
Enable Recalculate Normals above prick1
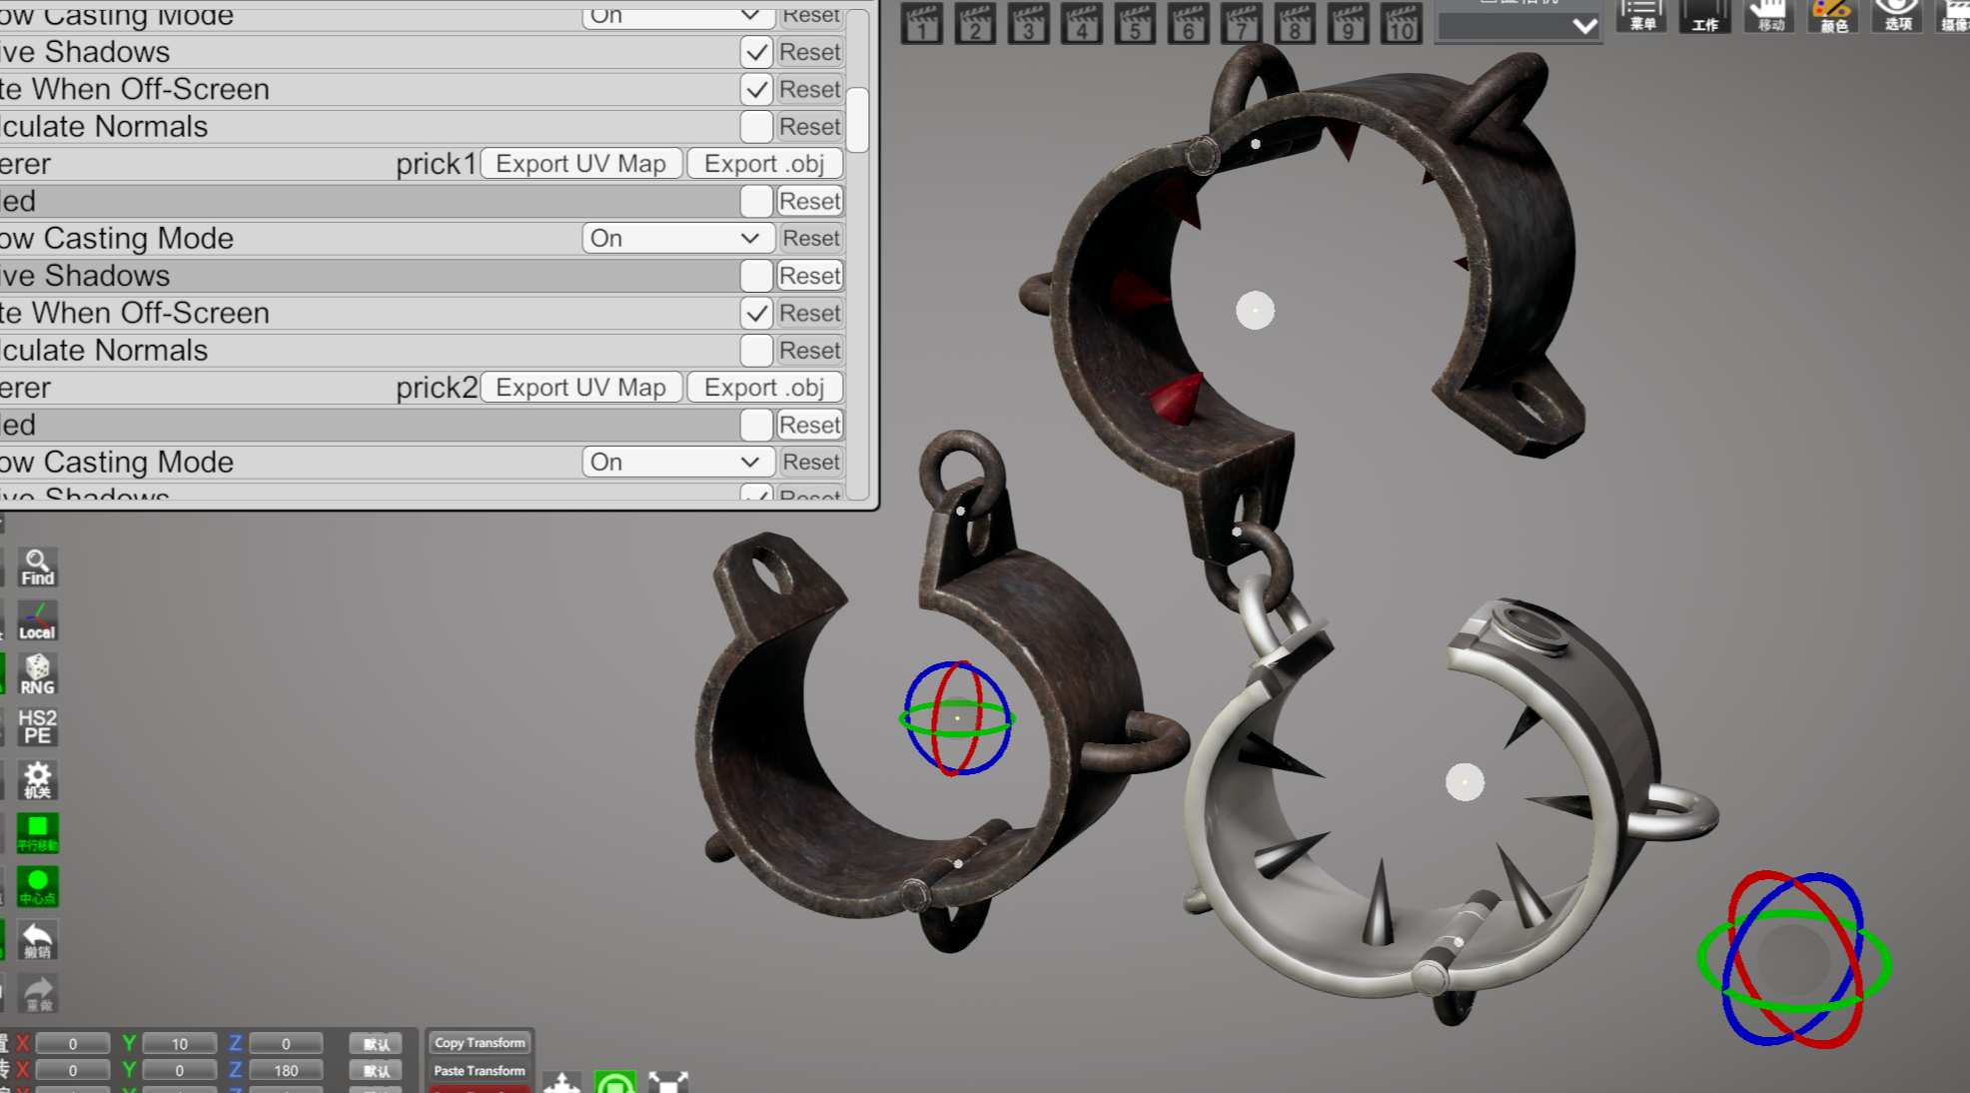point(757,127)
